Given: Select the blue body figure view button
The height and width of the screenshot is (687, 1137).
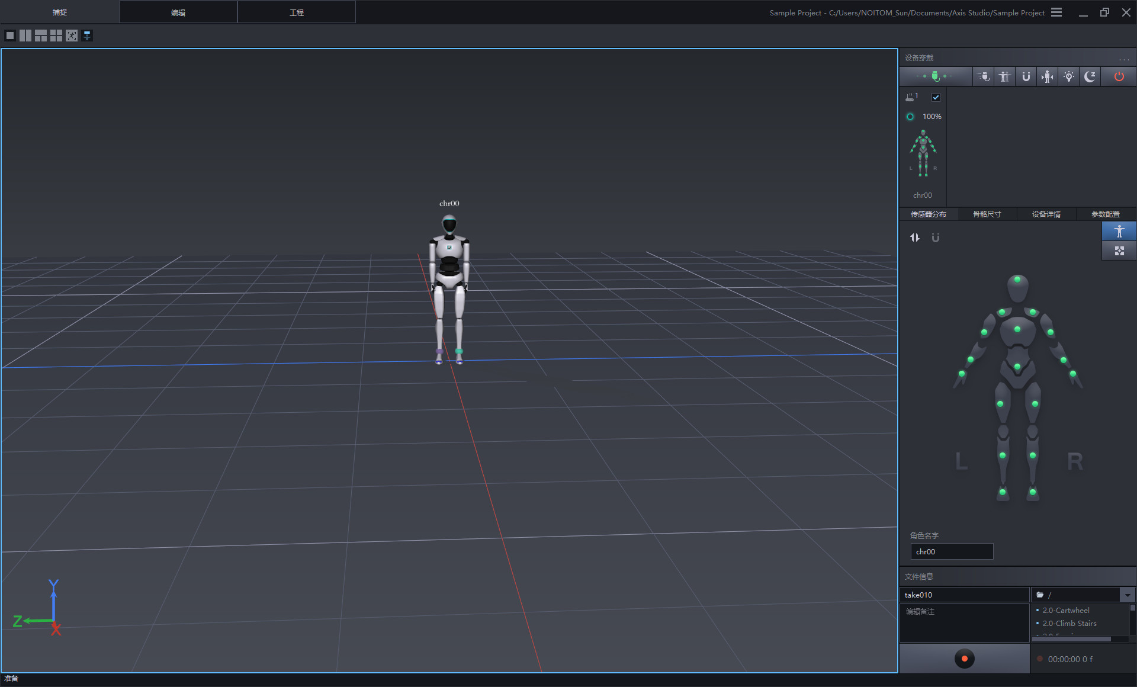Looking at the screenshot, I should click(x=1119, y=231).
